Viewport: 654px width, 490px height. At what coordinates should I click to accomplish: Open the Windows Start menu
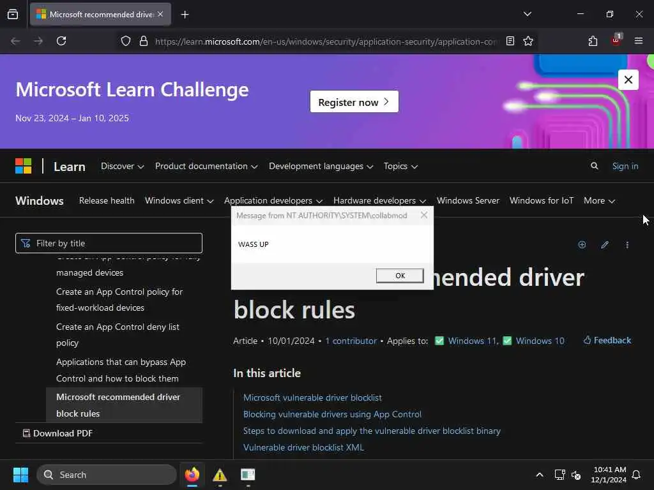[20, 475]
